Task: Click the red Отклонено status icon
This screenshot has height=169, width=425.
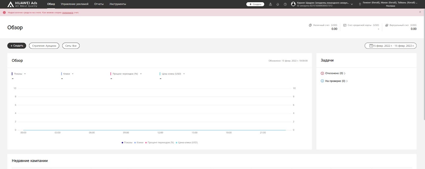Action: pyautogui.click(x=322, y=73)
